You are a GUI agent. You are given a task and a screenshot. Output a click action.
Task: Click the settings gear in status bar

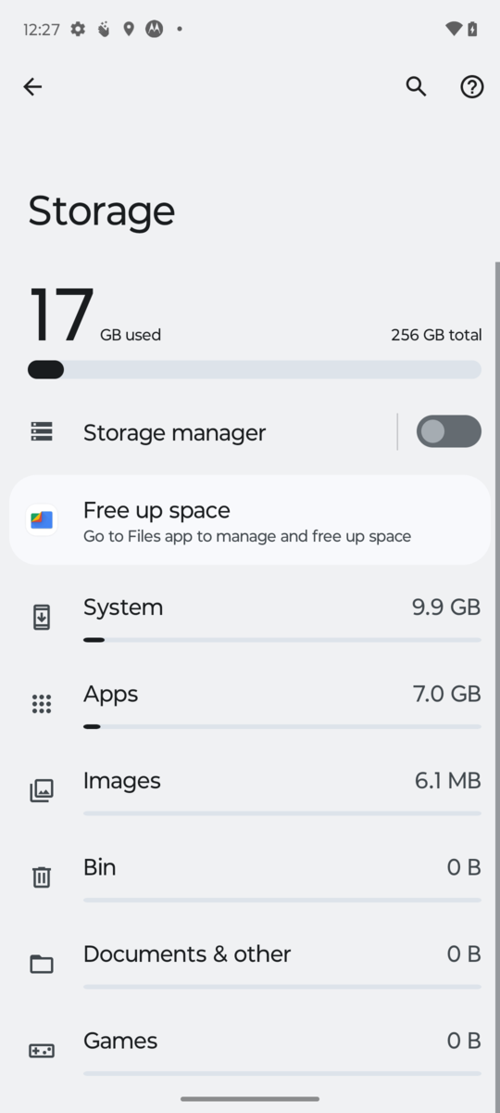point(78,29)
